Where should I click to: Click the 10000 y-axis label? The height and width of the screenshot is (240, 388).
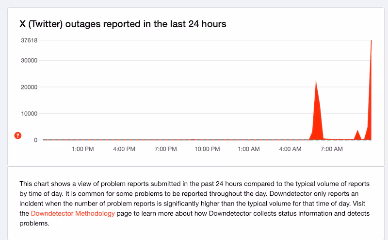tap(29, 114)
